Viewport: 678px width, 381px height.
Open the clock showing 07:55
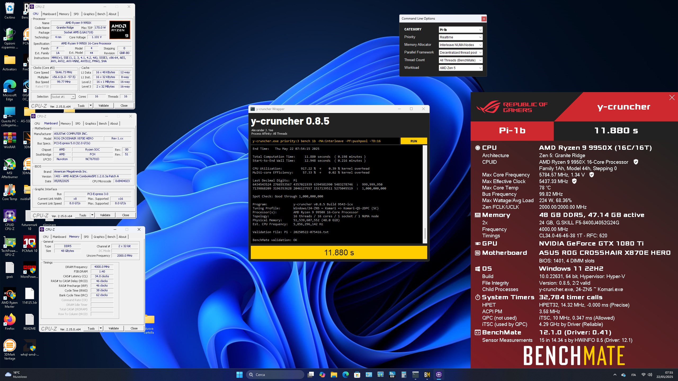click(x=665, y=375)
